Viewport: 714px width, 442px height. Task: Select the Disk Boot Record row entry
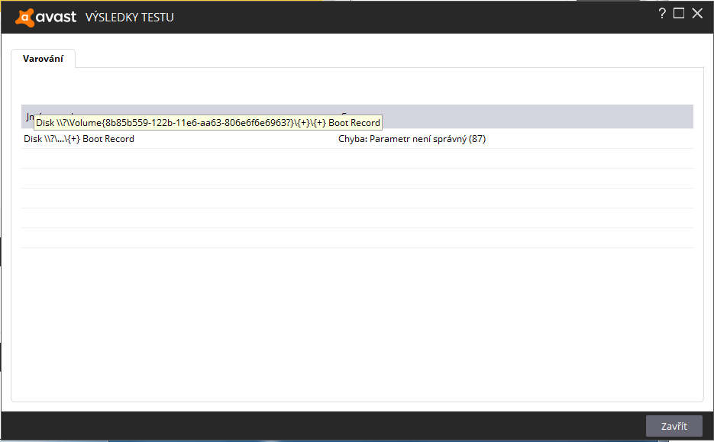[x=79, y=139]
